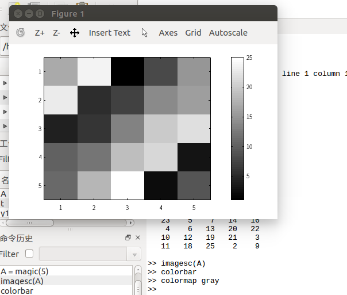
Task: Toggle Grid in the Figure toolbar
Action: click(x=193, y=33)
